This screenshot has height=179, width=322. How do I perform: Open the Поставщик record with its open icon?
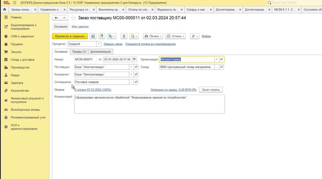(136, 67)
